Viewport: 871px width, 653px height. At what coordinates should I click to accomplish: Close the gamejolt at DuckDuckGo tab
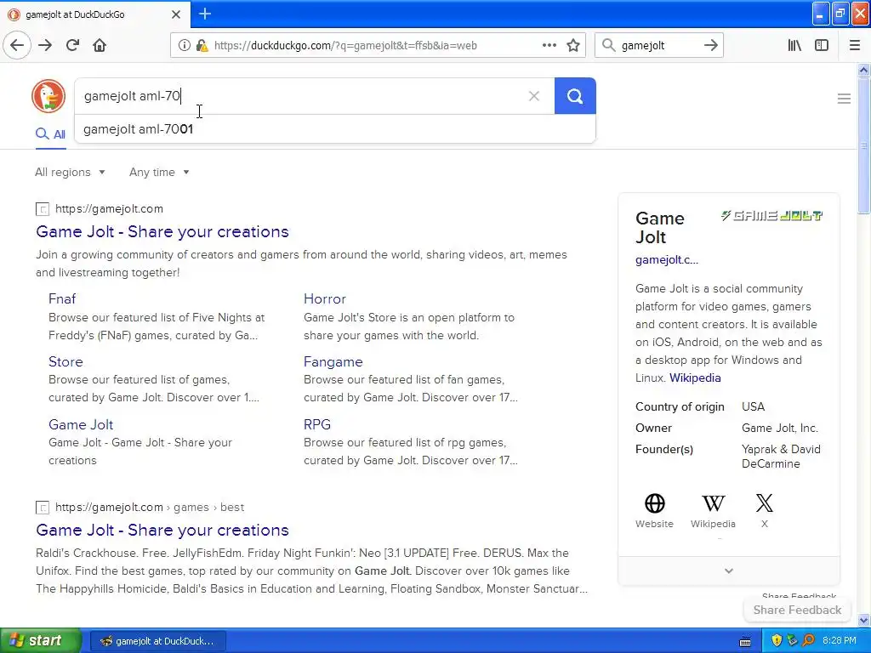[176, 14]
